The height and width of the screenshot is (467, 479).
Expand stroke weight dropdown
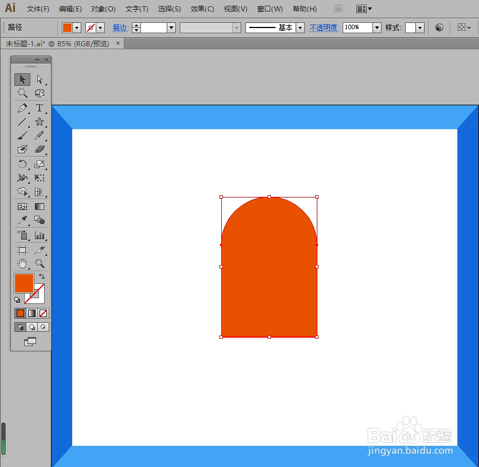[171, 28]
